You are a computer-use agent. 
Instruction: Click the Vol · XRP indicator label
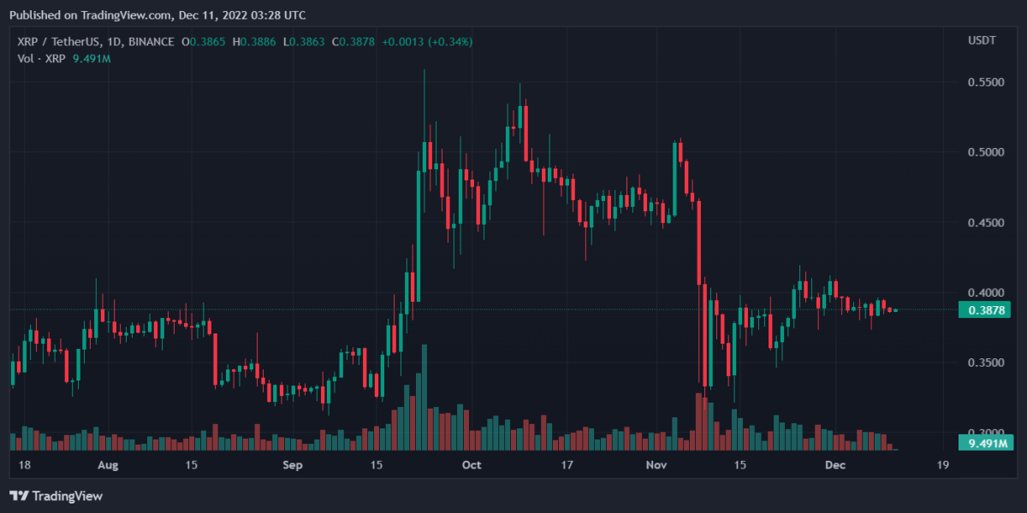tap(41, 58)
